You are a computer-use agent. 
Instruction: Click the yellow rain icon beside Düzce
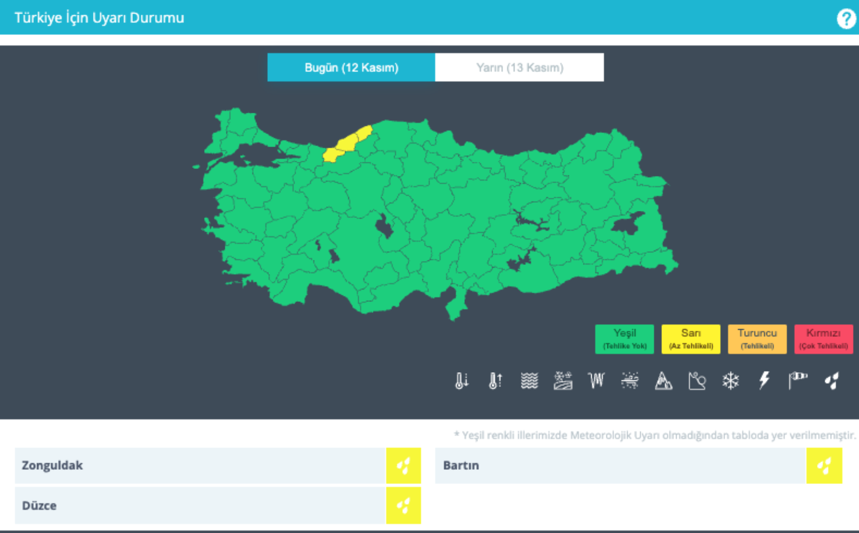(403, 505)
